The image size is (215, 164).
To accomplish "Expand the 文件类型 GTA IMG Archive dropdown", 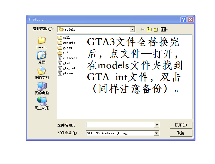I will point(157,133).
